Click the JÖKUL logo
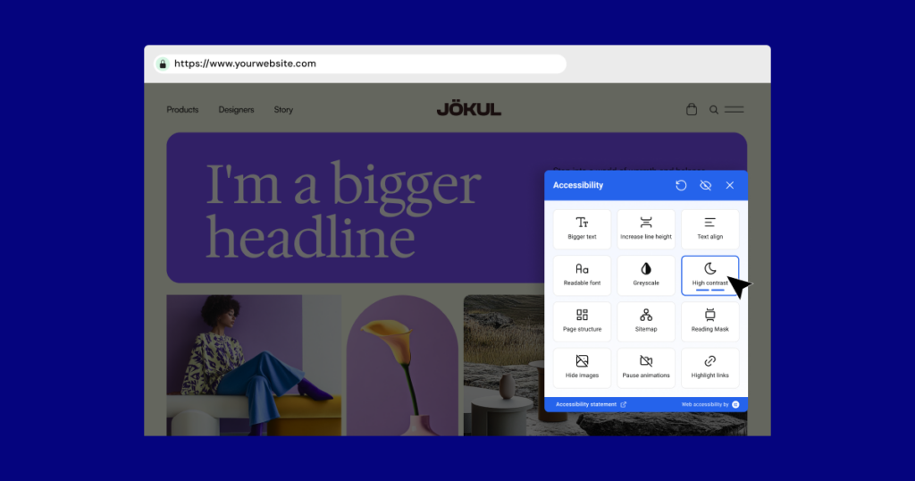 [468, 108]
